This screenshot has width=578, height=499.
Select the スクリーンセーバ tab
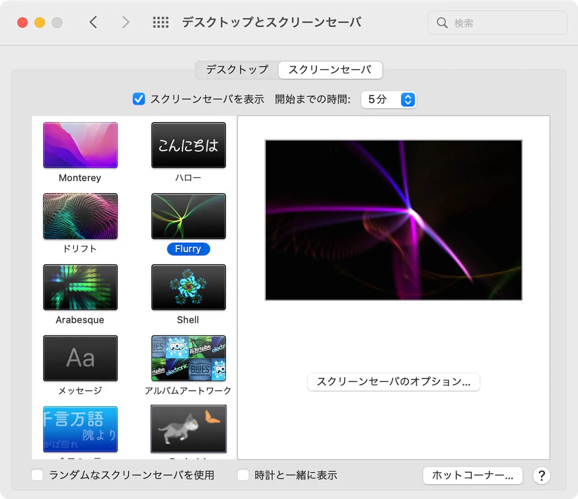330,70
